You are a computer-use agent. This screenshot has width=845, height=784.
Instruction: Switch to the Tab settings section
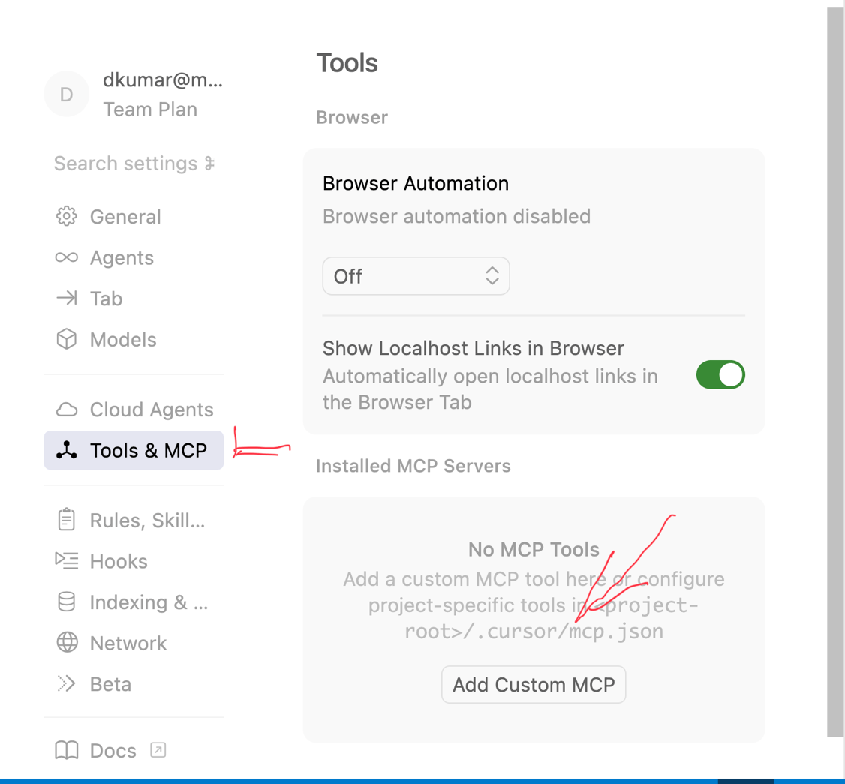pyautogui.click(x=105, y=298)
